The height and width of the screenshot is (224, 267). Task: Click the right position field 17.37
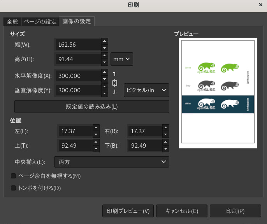(x=145, y=131)
